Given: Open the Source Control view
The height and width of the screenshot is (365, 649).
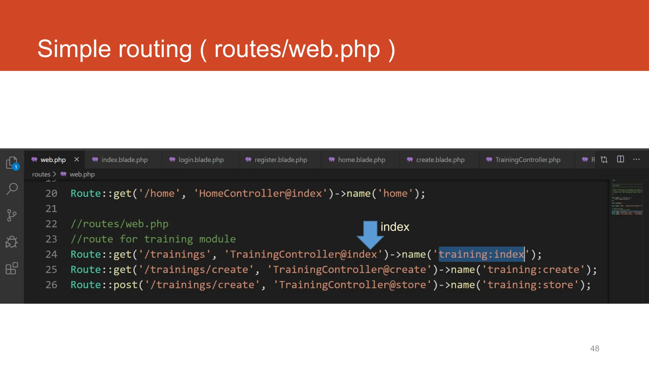Looking at the screenshot, I should 12,215.
